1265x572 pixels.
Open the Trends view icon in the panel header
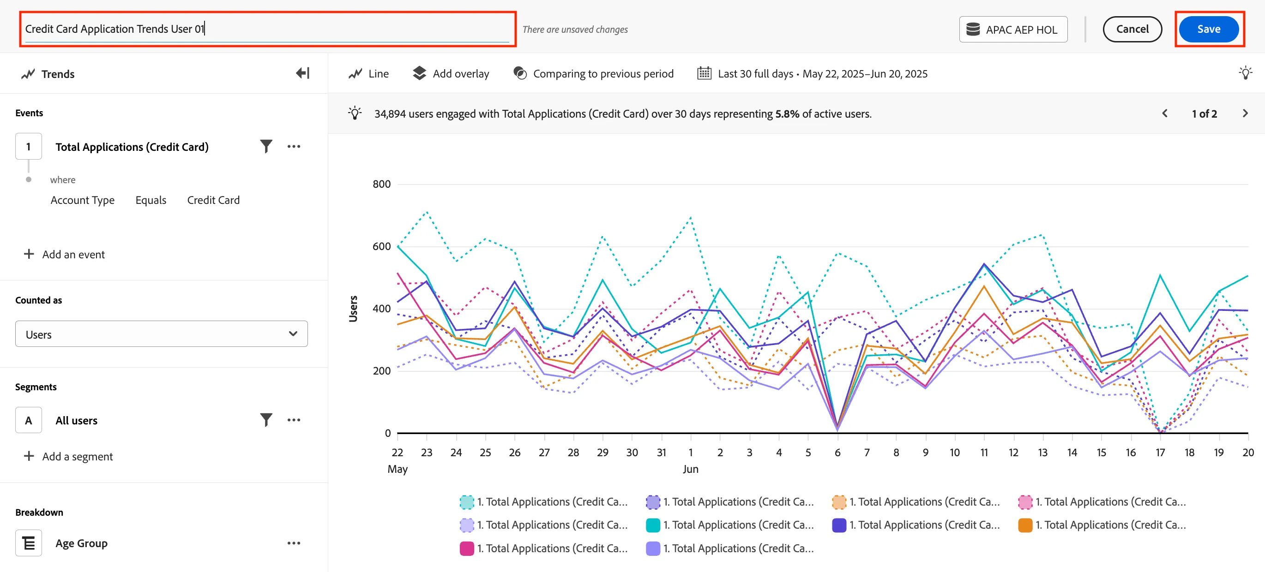click(28, 74)
